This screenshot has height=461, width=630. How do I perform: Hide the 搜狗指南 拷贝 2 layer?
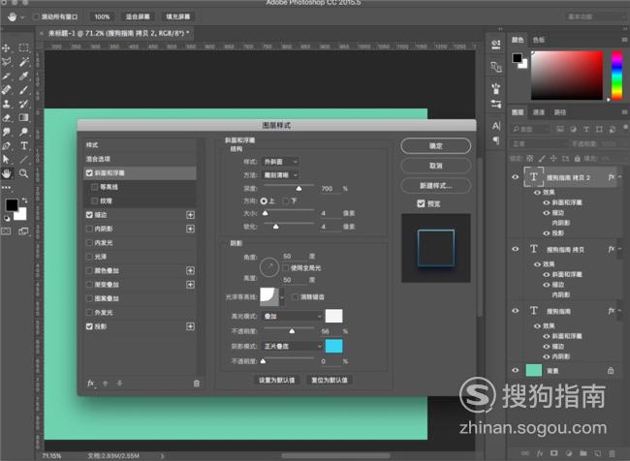515,176
